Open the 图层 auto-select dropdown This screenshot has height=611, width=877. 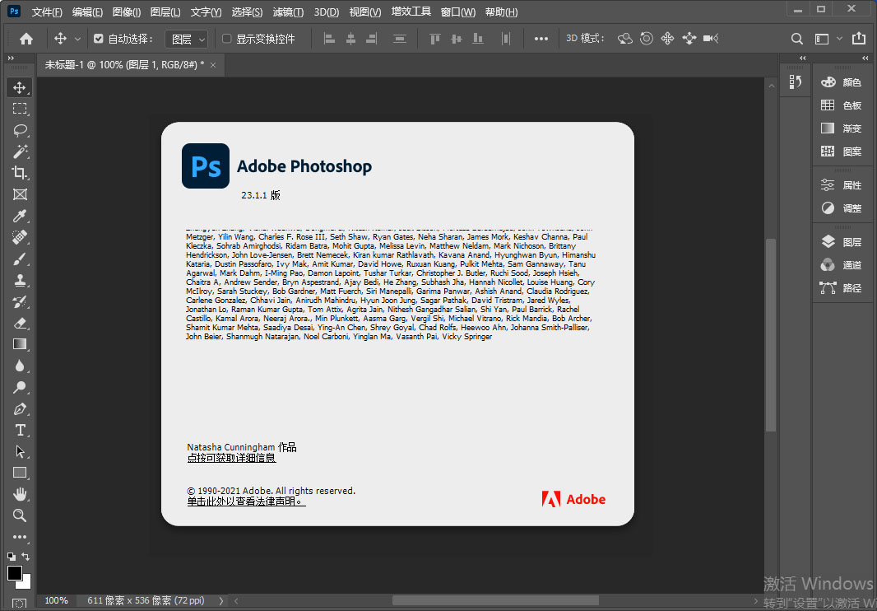188,39
